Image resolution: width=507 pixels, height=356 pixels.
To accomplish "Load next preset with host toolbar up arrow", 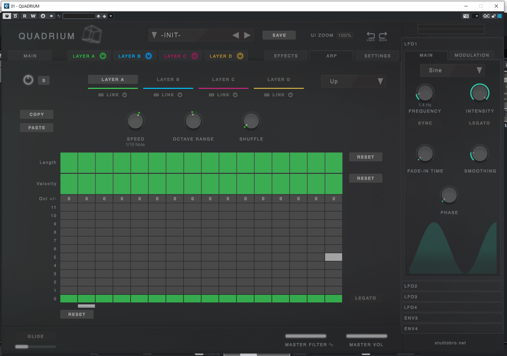I will pos(98,16).
